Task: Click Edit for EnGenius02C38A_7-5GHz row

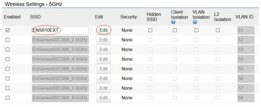Action: coord(103,88)
